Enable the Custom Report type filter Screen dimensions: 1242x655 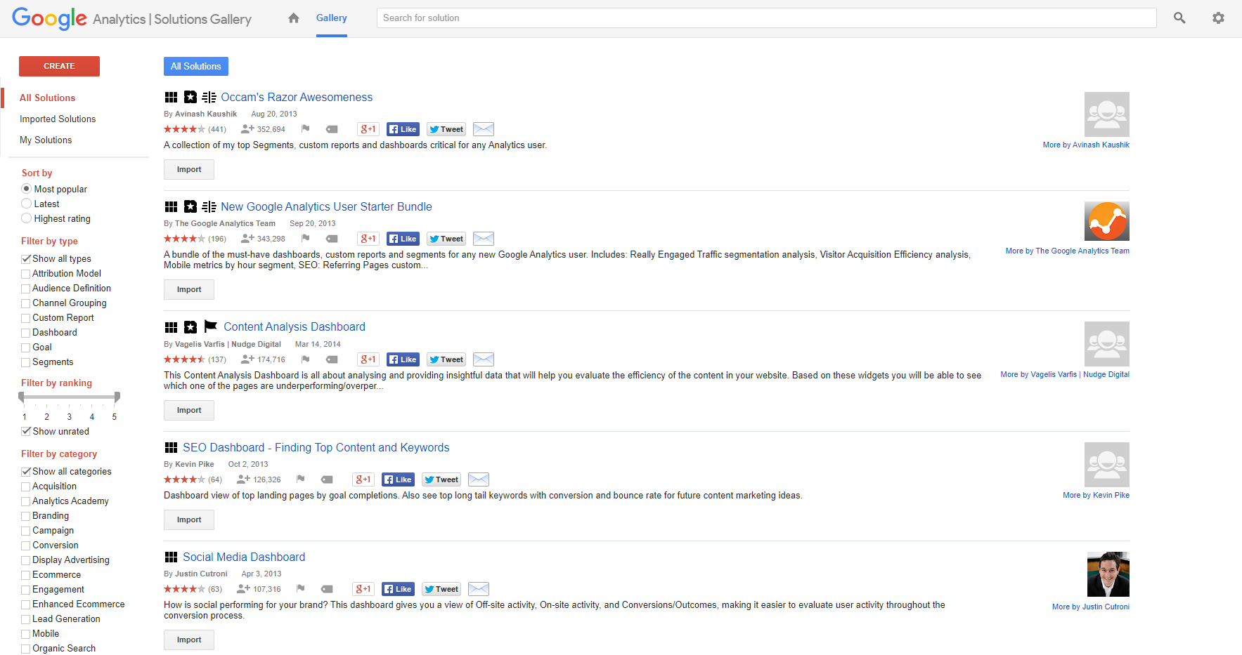(26, 318)
